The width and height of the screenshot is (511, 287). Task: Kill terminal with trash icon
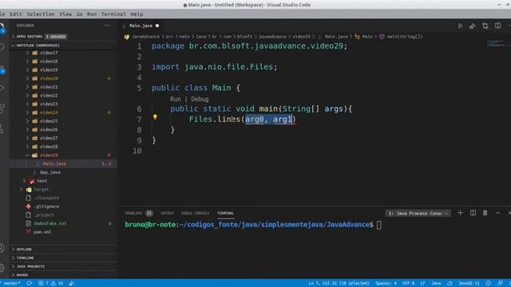(x=485, y=213)
